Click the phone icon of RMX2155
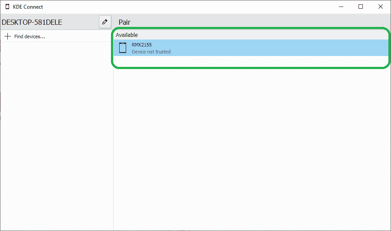The width and height of the screenshot is (391, 231). [123, 48]
